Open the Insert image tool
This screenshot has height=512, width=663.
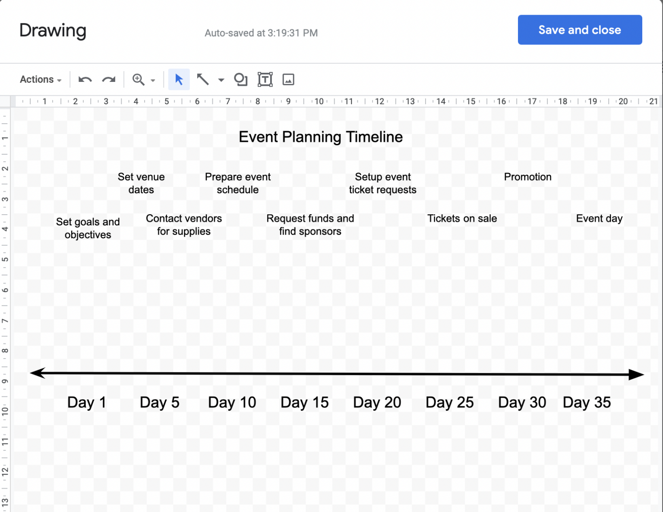(288, 79)
